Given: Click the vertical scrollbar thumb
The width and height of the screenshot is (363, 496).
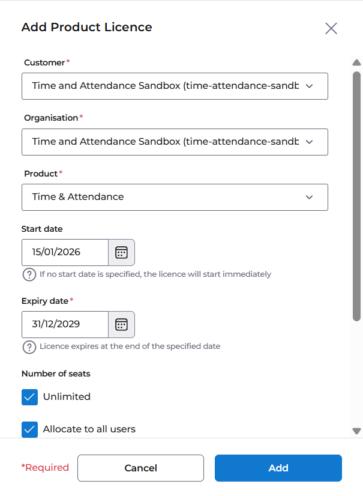Looking at the screenshot, I should pyautogui.click(x=356, y=196).
